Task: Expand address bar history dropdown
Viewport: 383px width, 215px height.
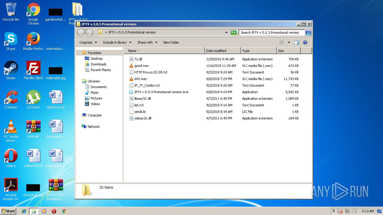Action: point(226,33)
